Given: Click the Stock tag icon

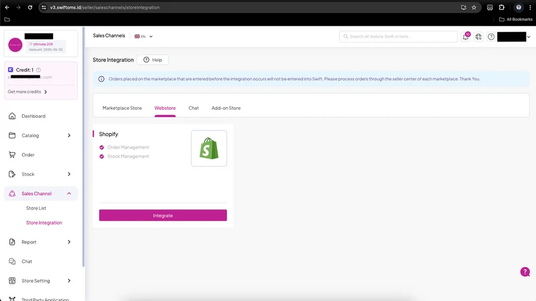Looking at the screenshot, I should pos(12,174).
